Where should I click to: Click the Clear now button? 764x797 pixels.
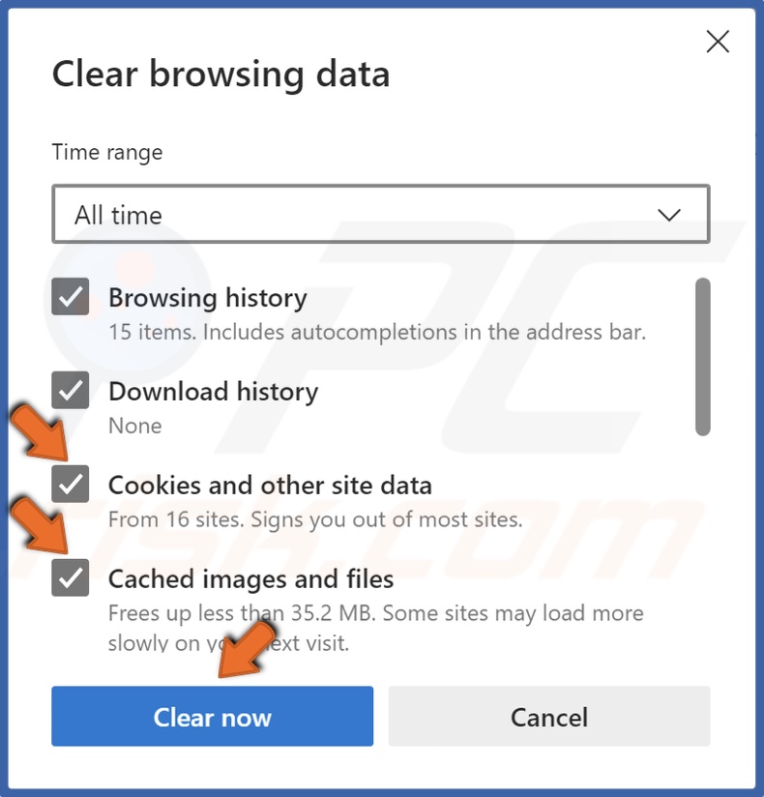tap(212, 717)
